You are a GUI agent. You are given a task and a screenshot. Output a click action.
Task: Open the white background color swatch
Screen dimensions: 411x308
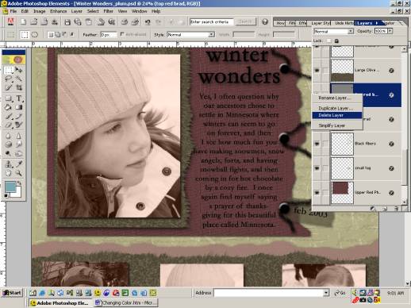[x=17, y=193]
